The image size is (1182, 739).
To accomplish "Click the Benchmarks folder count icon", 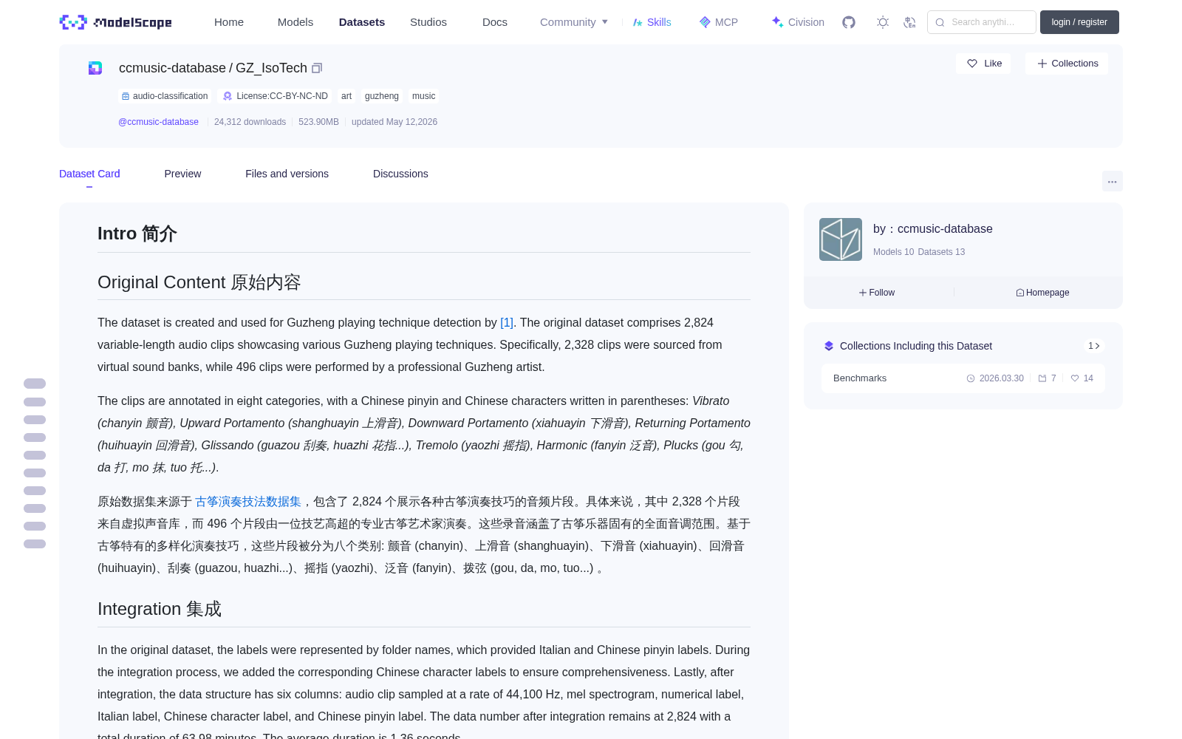I will (x=1042, y=378).
